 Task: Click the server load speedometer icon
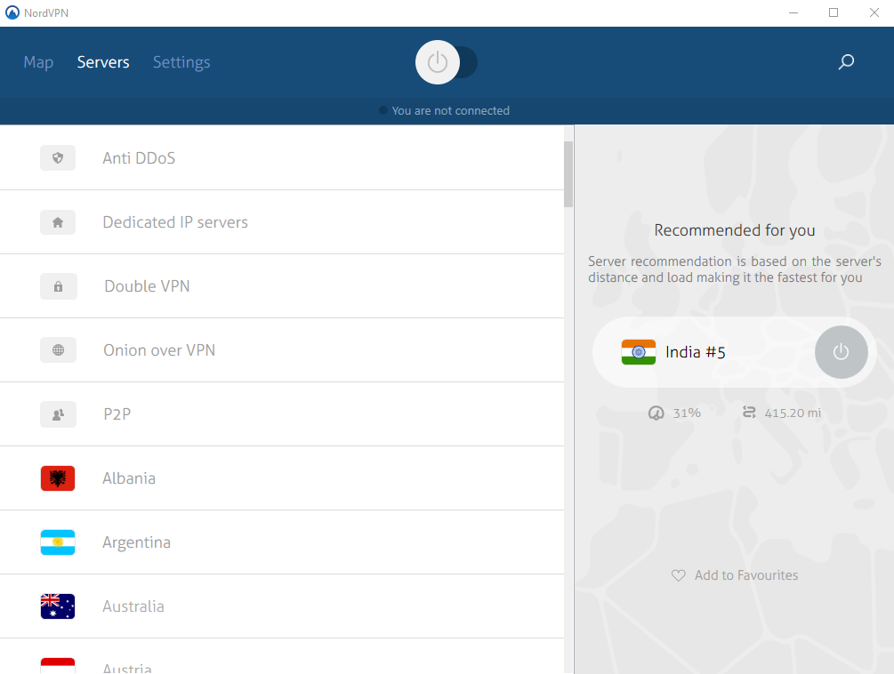(x=656, y=412)
